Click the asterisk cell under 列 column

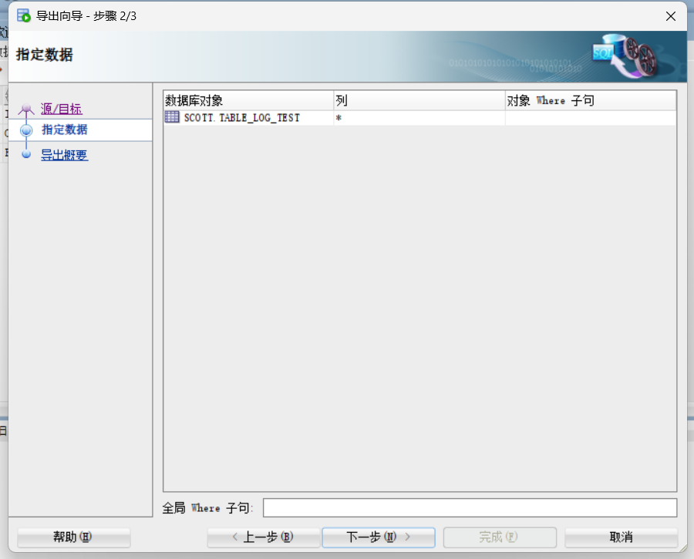click(337, 117)
